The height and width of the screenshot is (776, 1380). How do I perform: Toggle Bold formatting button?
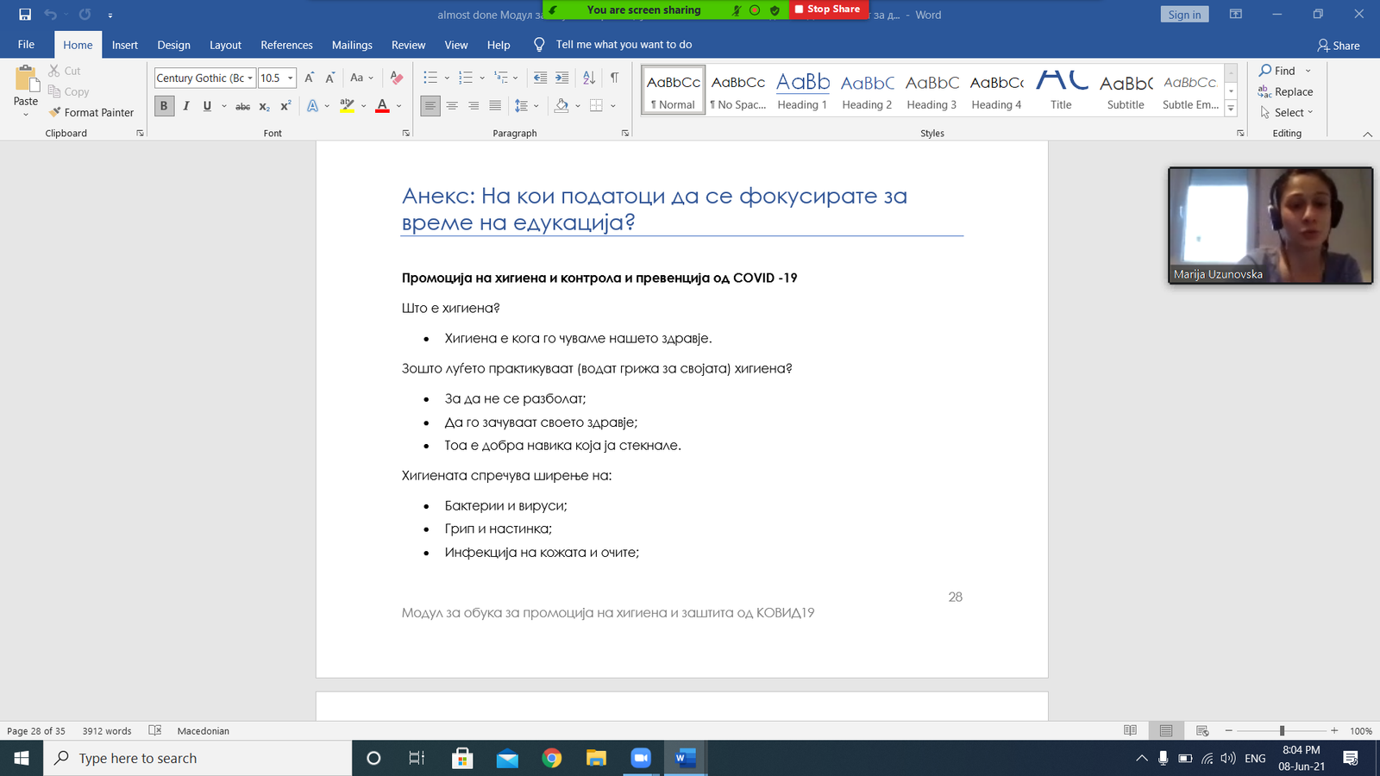(164, 106)
